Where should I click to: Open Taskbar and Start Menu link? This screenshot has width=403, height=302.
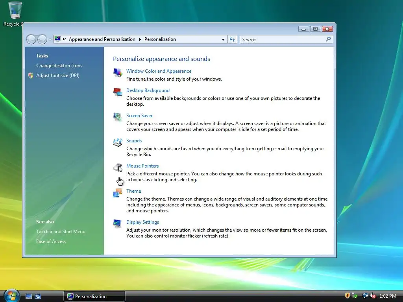point(61,231)
